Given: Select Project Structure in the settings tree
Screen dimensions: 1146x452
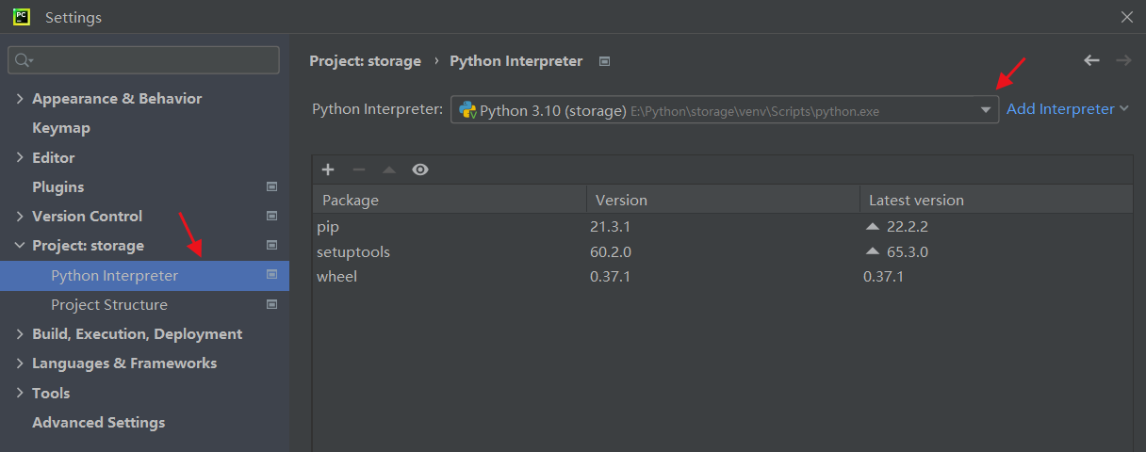Looking at the screenshot, I should coord(109,305).
